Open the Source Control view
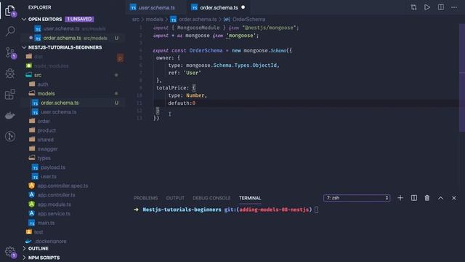The image size is (465, 262). tap(10, 52)
